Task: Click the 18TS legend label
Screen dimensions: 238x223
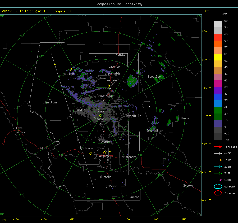Action: tap(227, 180)
